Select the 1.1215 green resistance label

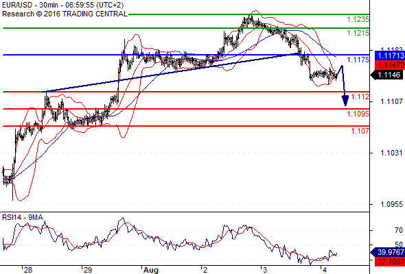tap(358, 33)
